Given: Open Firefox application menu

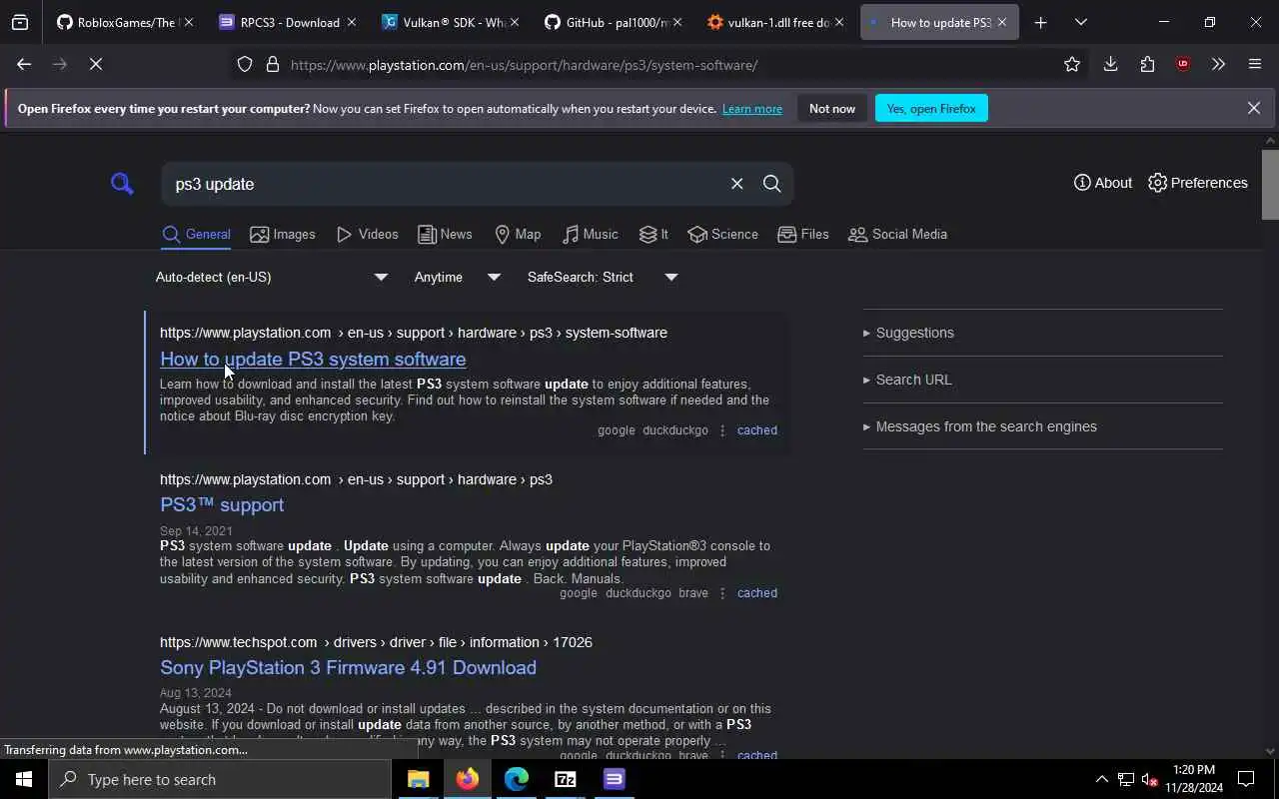Looking at the screenshot, I should pos(1255,64).
